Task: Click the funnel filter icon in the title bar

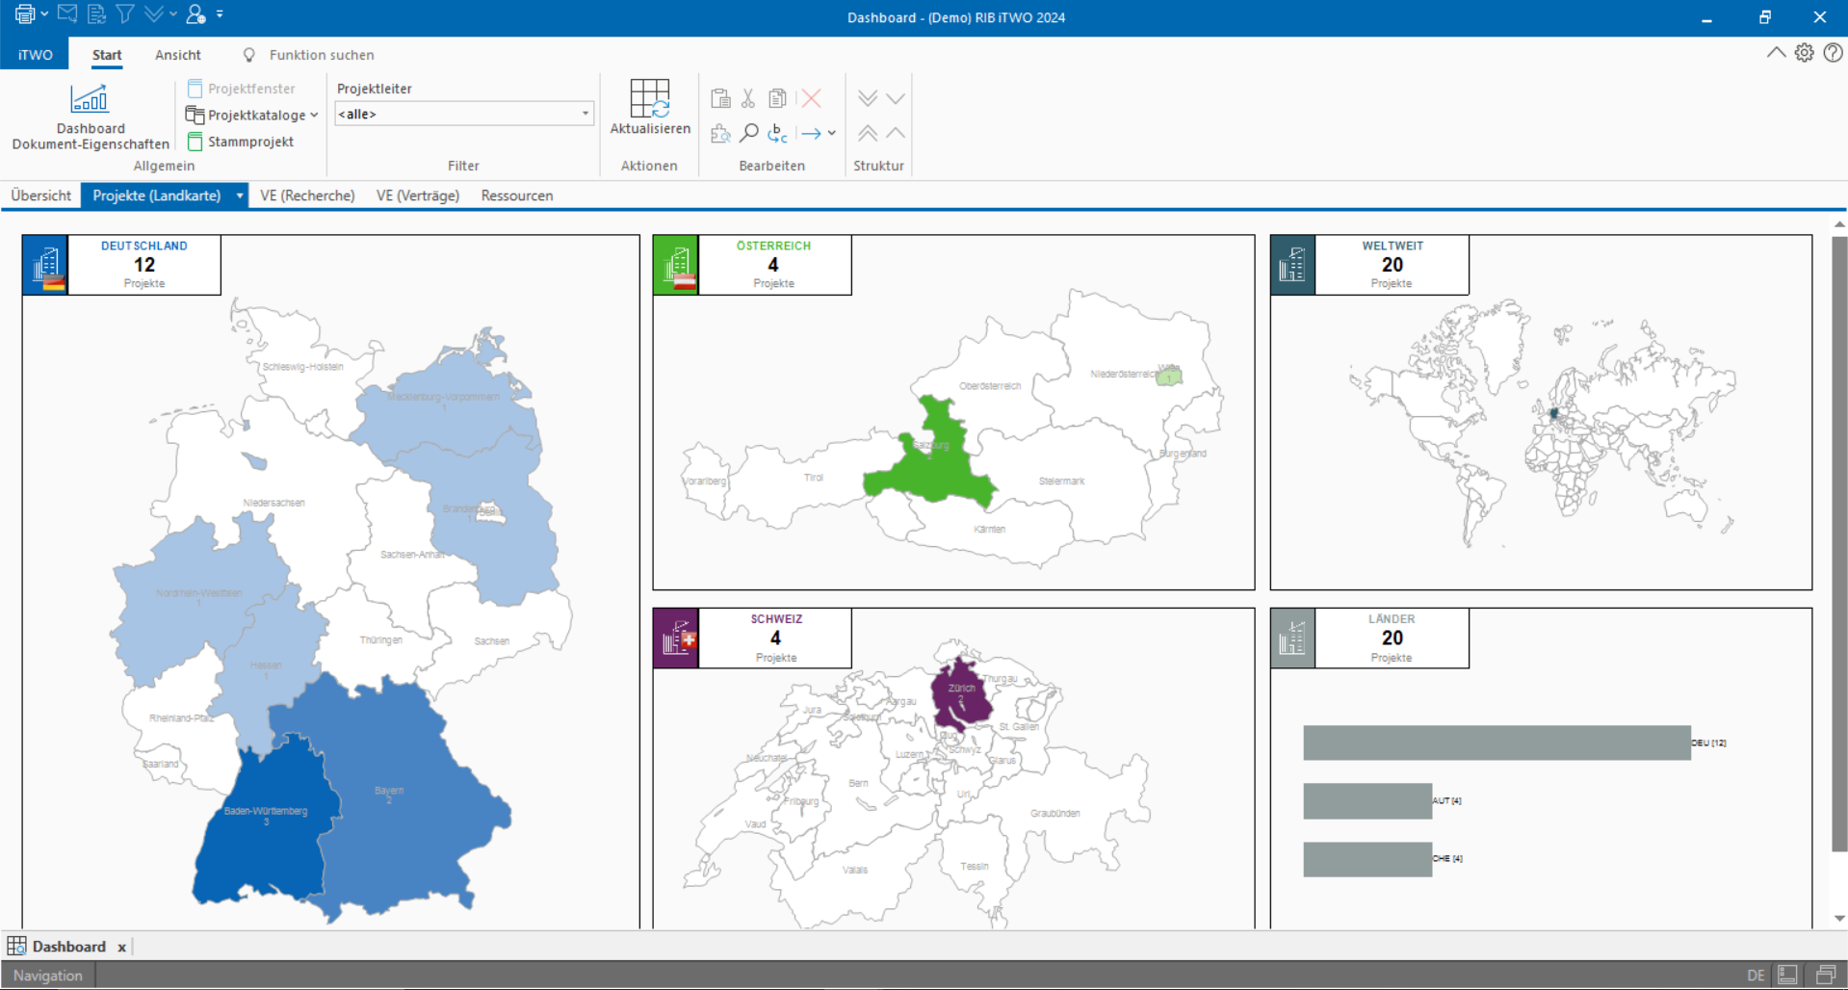Action: [x=125, y=14]
